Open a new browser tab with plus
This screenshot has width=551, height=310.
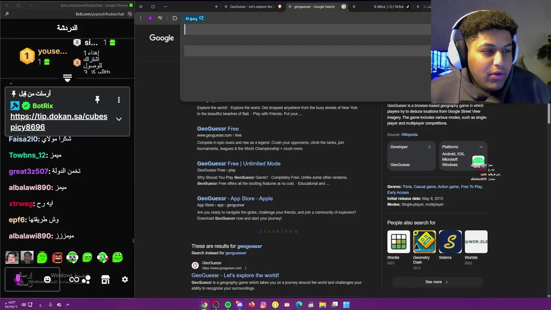(x=216, y=6)
